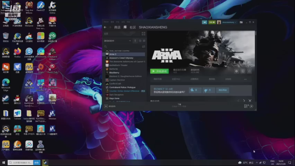Viewport: 295px width, 166px height.
Task: Open WeGame desktop shortcut
Action: coord(29,22)
